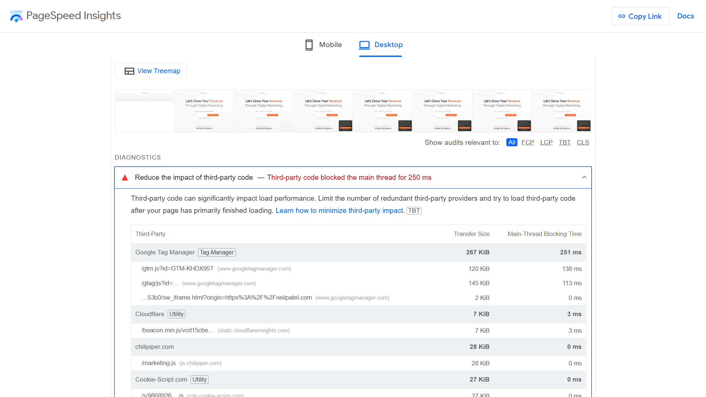Click the 251 ms blocking time value

(x=571, y=252)
